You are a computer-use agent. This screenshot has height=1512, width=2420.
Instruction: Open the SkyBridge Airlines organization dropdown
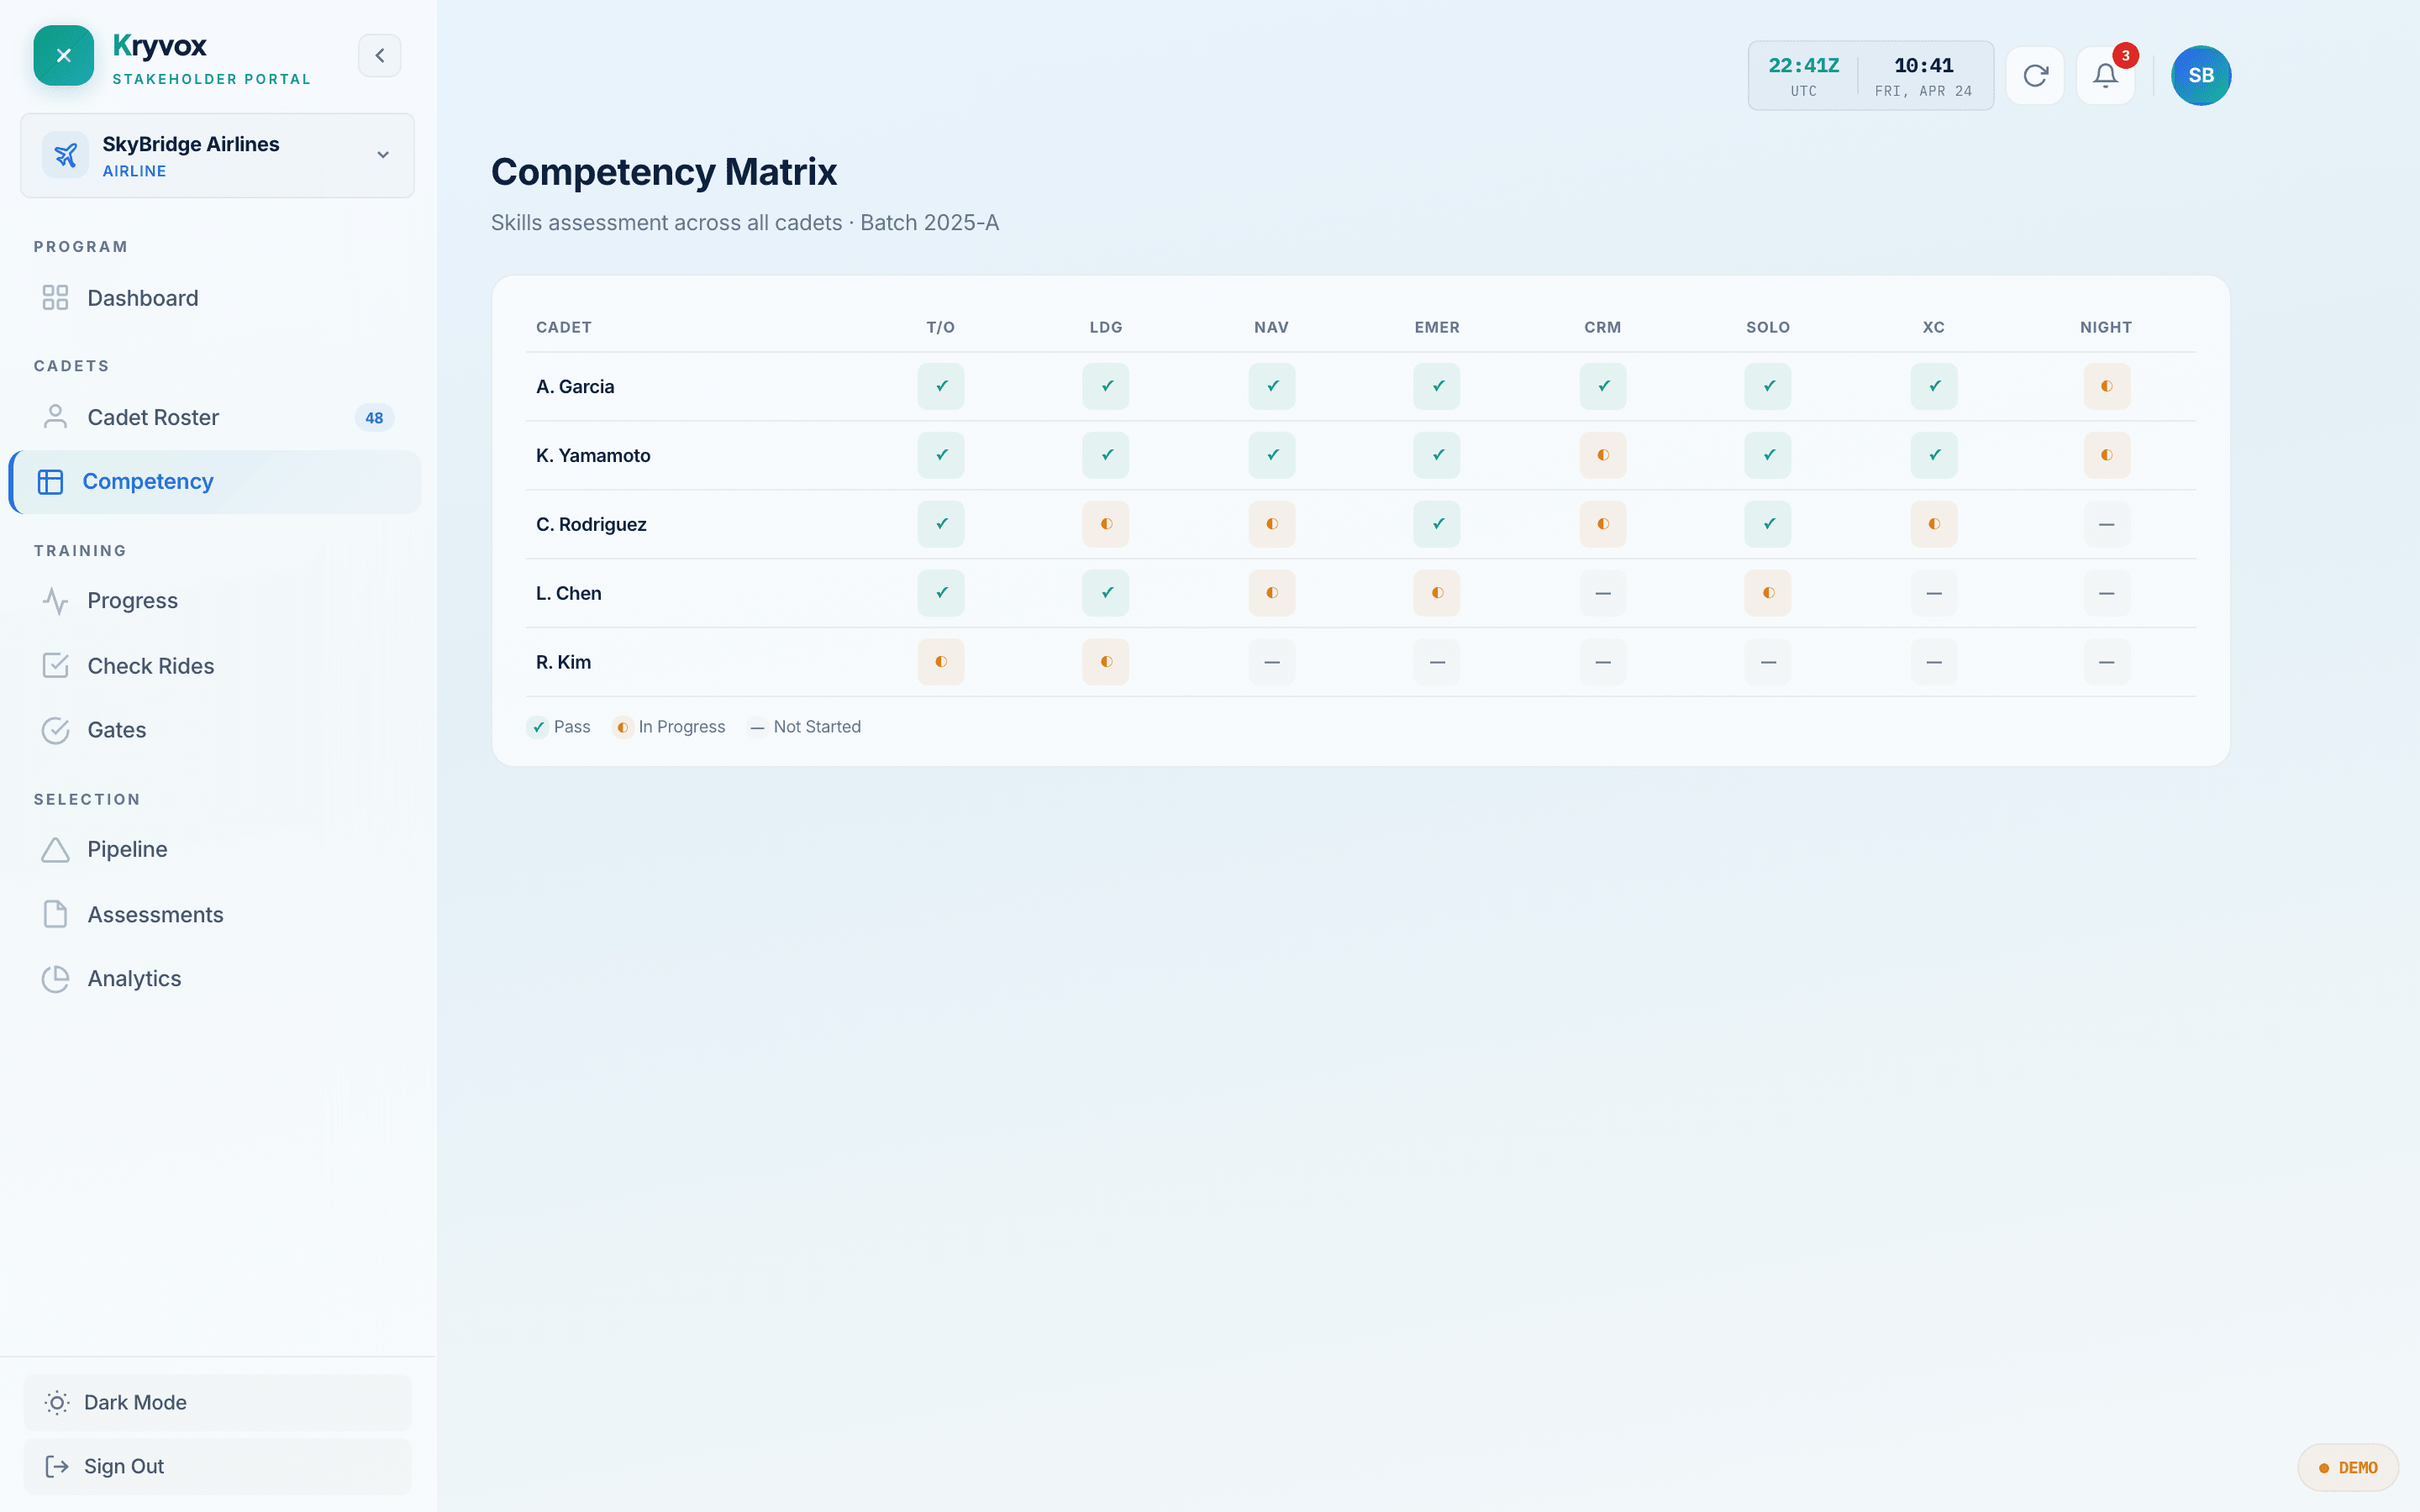217,155
